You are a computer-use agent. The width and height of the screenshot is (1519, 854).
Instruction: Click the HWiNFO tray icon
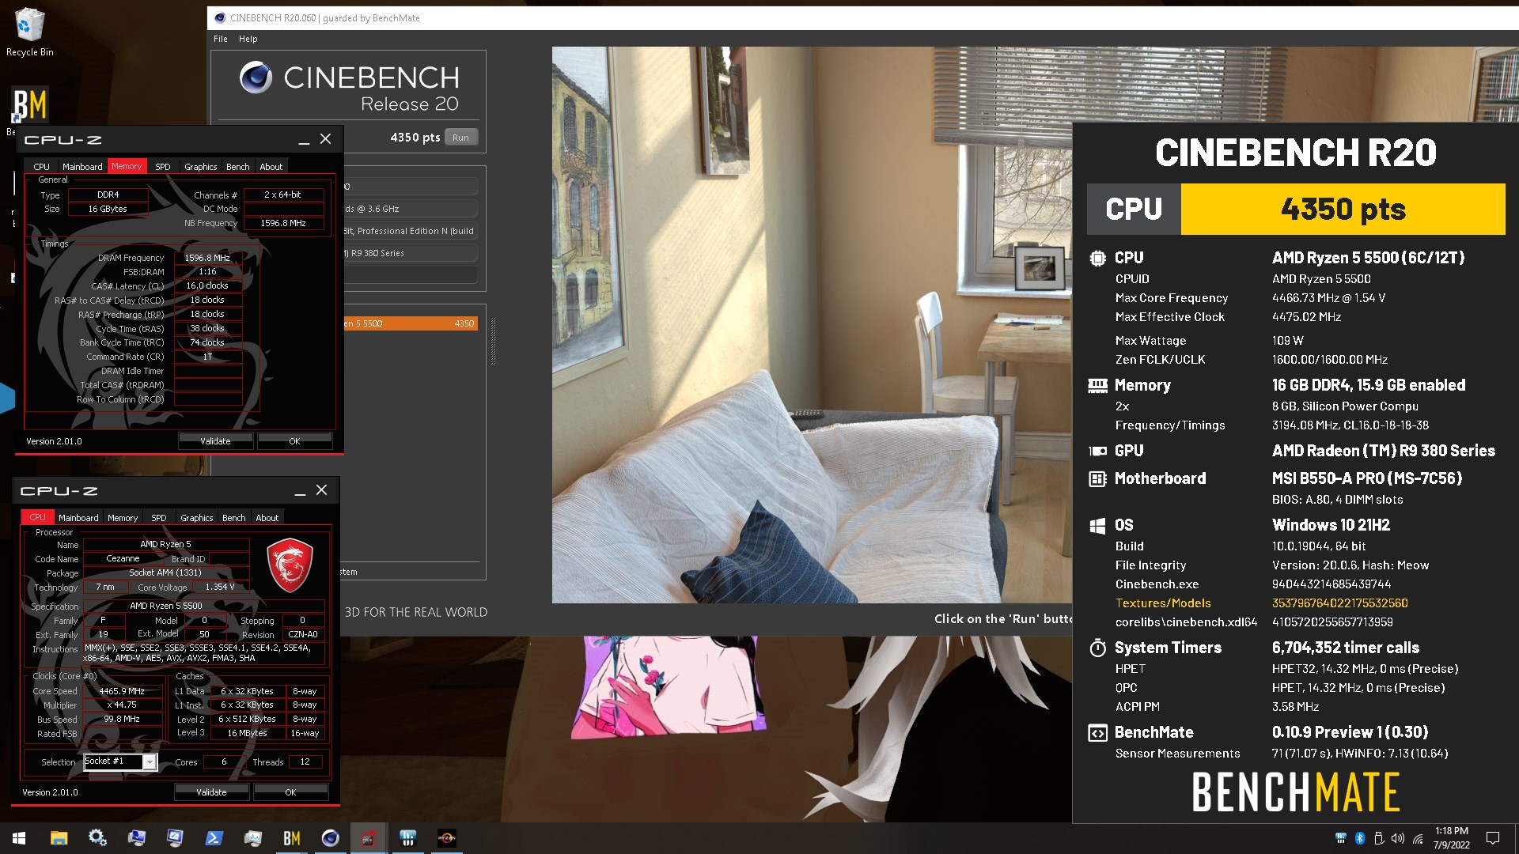[x=1340, y=838]
